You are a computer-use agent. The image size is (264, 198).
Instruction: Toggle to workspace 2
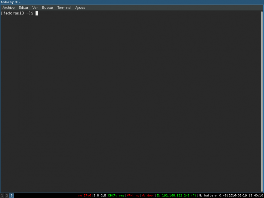point(7,195)
